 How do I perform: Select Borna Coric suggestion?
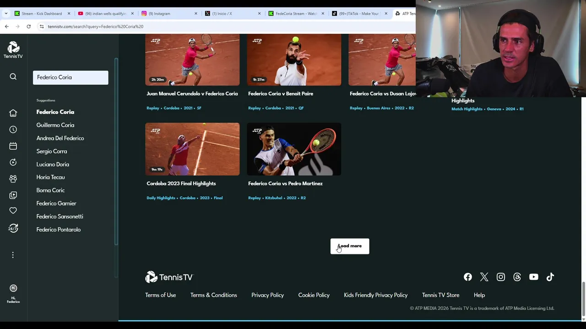(51, 190)
